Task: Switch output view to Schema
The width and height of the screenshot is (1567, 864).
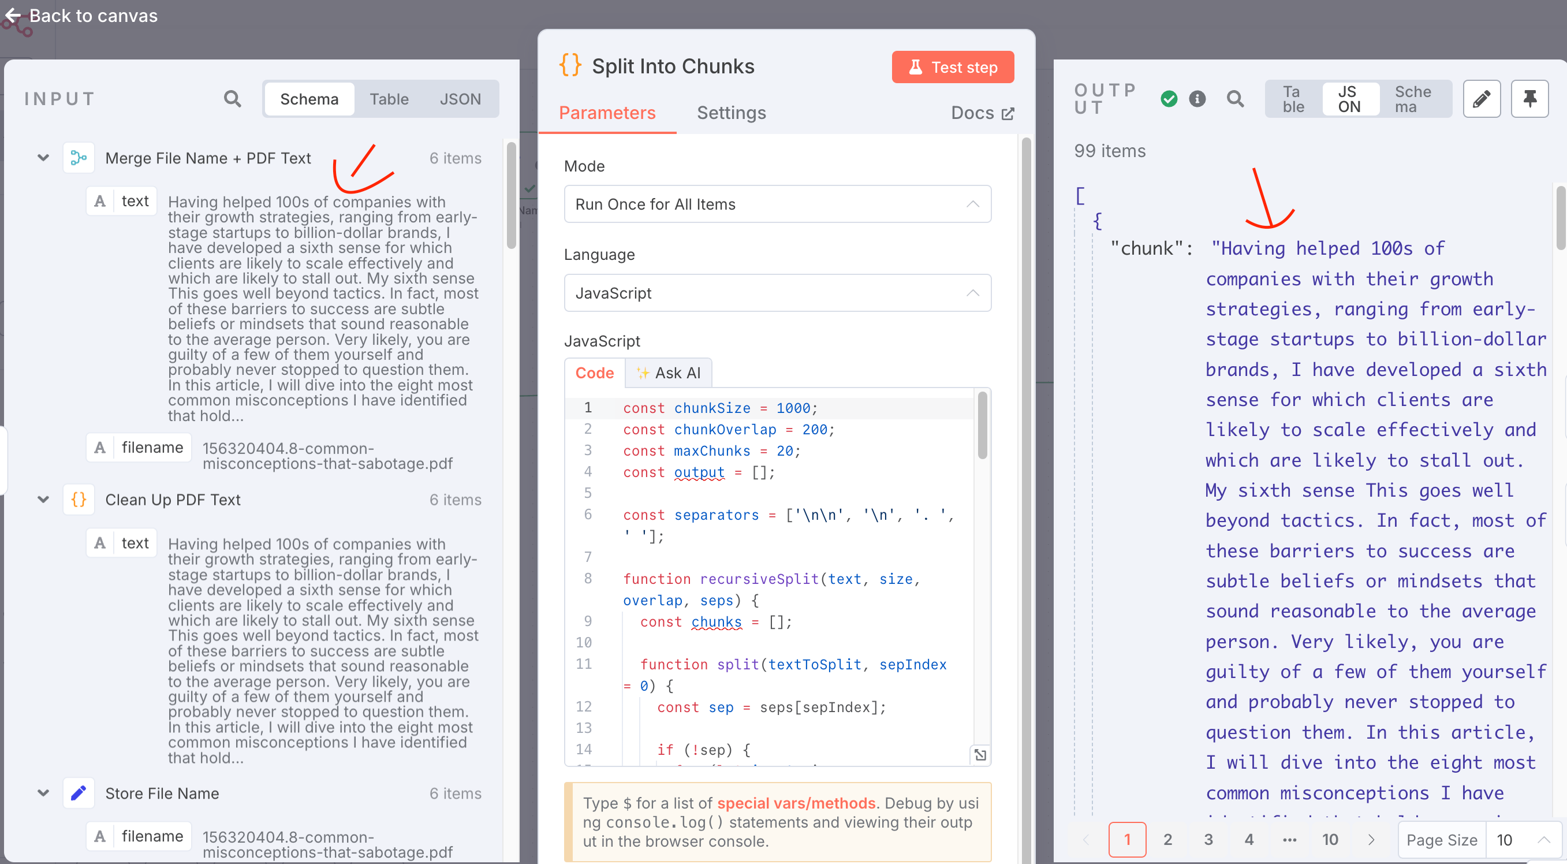Action: [1412, 99]
